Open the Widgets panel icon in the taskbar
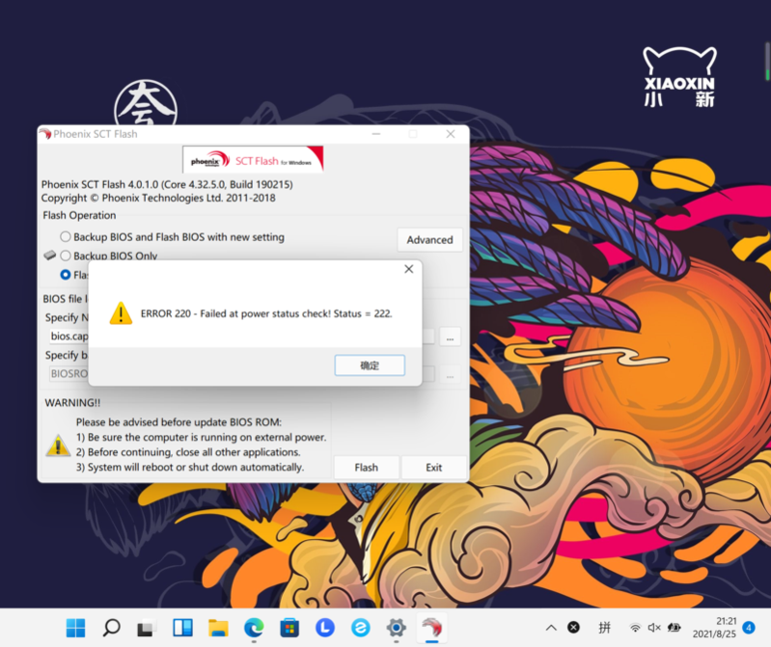Image resolution: width=771 pixels, height=647 pixels. 182,629
